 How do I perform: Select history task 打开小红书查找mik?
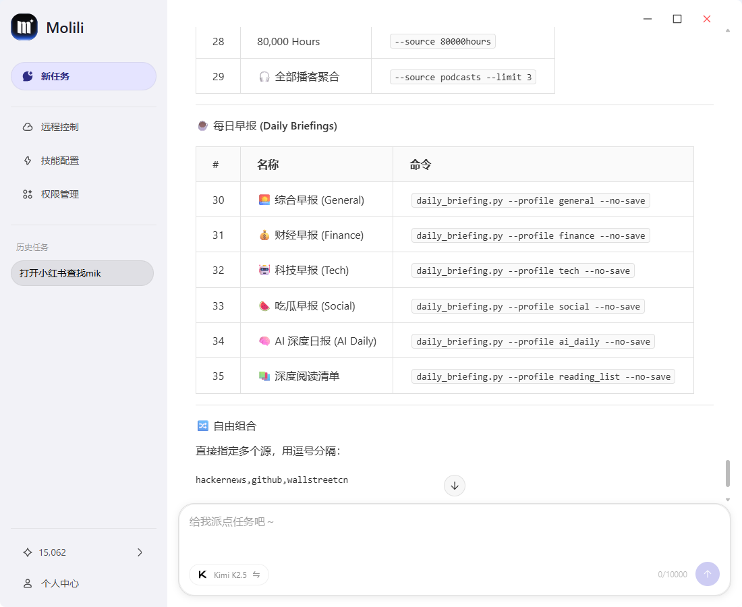[x=82, y=273]
